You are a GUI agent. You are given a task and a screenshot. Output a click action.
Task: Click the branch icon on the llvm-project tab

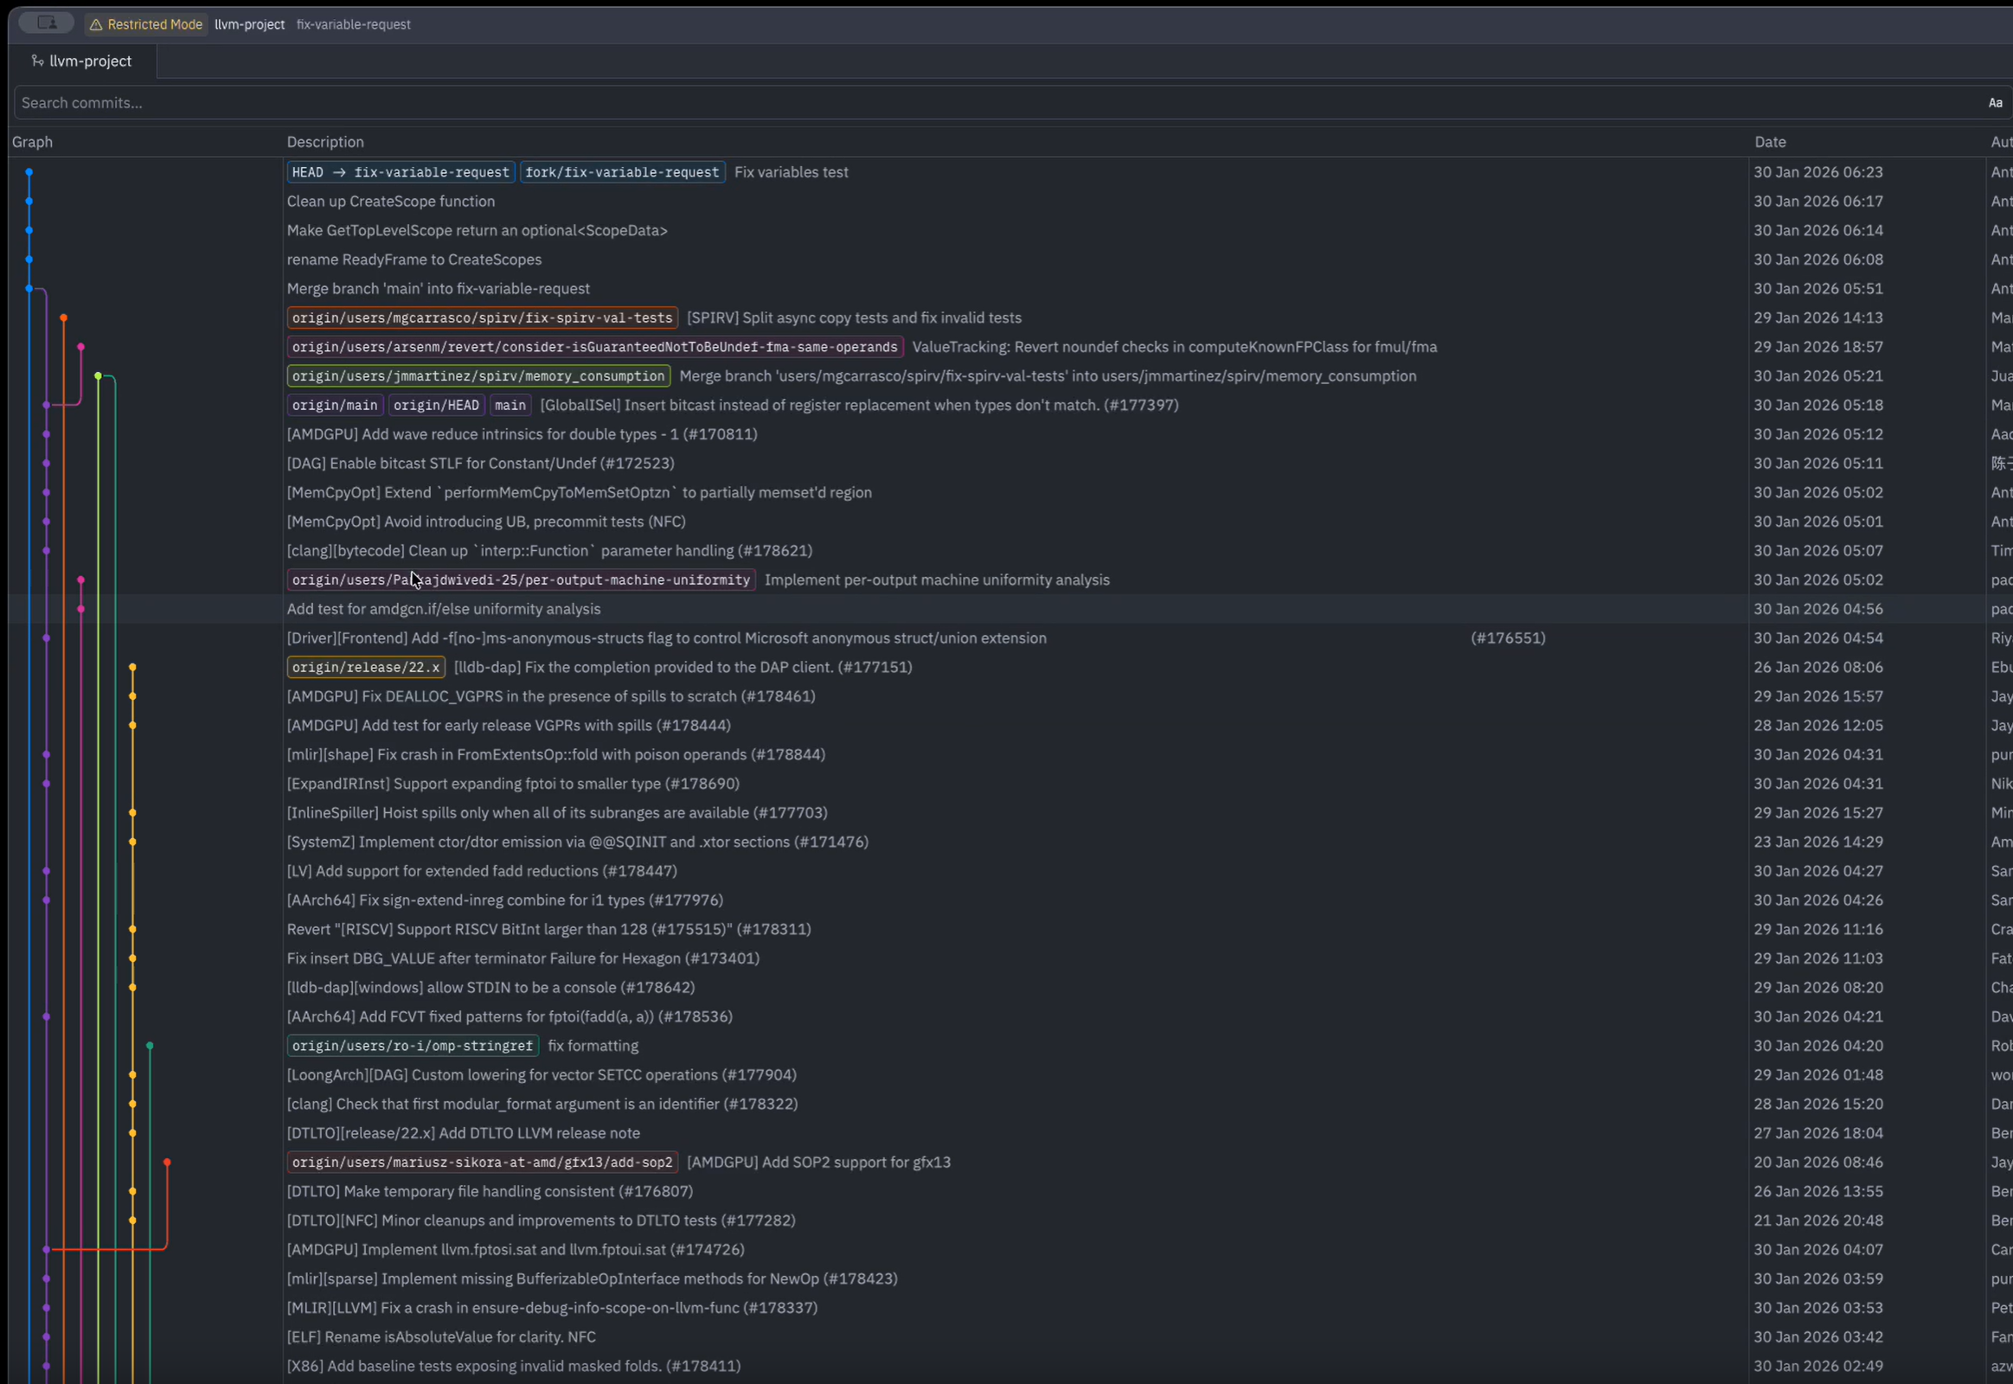click(x=37, y=61)
